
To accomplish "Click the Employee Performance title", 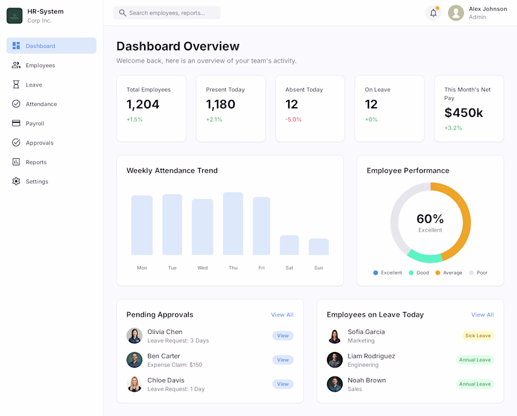I will pos(408,171).
